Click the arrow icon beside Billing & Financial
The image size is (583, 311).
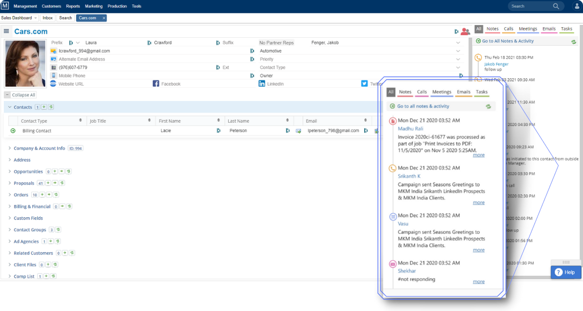[x=62, y=207]
